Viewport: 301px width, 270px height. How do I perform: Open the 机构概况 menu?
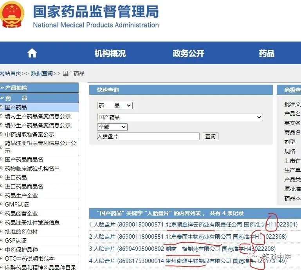(110, 53)
